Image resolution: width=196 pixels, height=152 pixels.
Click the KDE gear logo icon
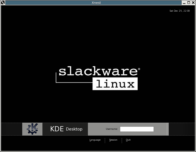coord(32,129)
